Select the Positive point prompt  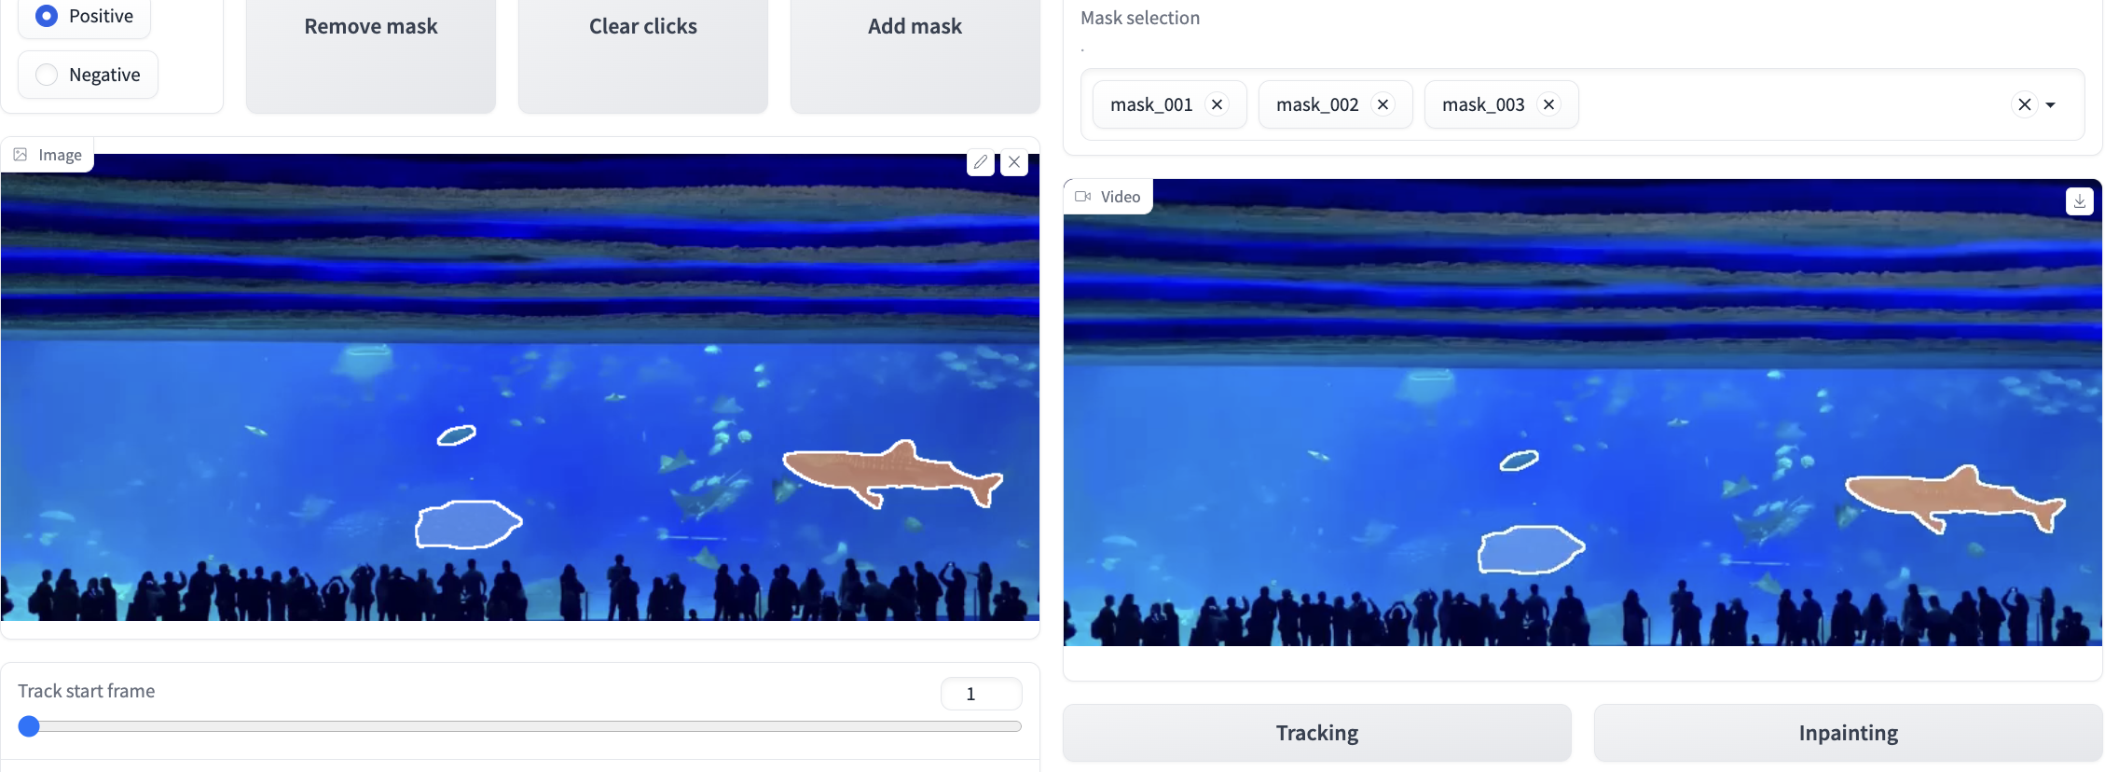click(x=47, y=16)
